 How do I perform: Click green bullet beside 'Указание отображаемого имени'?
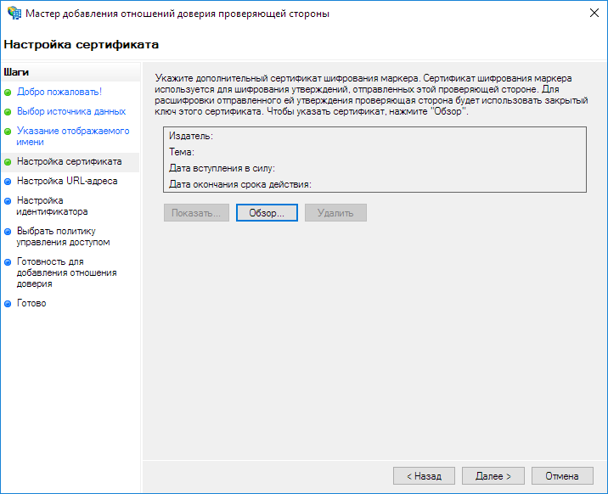[x=8, y=132]
